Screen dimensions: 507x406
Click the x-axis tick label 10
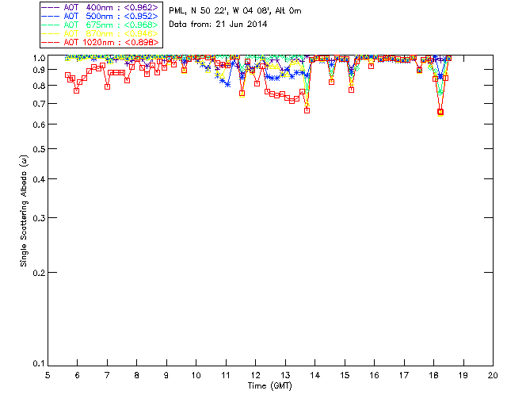click(x=196, y=375)
